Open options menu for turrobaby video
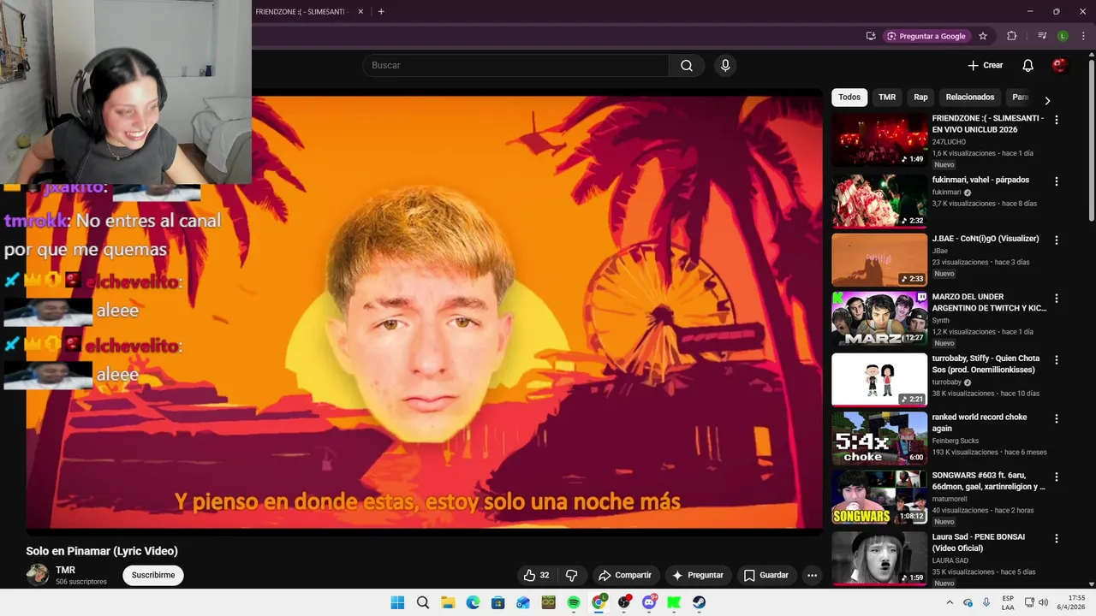Image resolution: width=1096 pixels, height=616 pixels. [1057, 360]
